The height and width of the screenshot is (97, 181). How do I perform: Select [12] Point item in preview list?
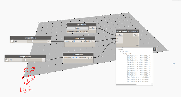[139, 81]
